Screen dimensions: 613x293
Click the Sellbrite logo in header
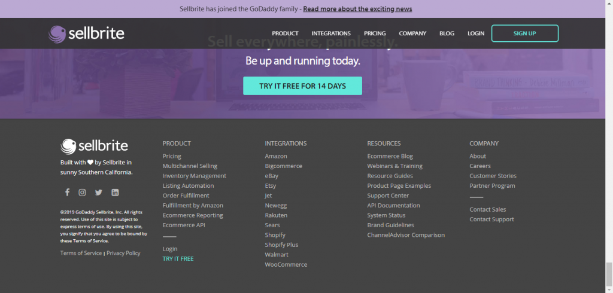pyautogui.click(x=87, y=33)
